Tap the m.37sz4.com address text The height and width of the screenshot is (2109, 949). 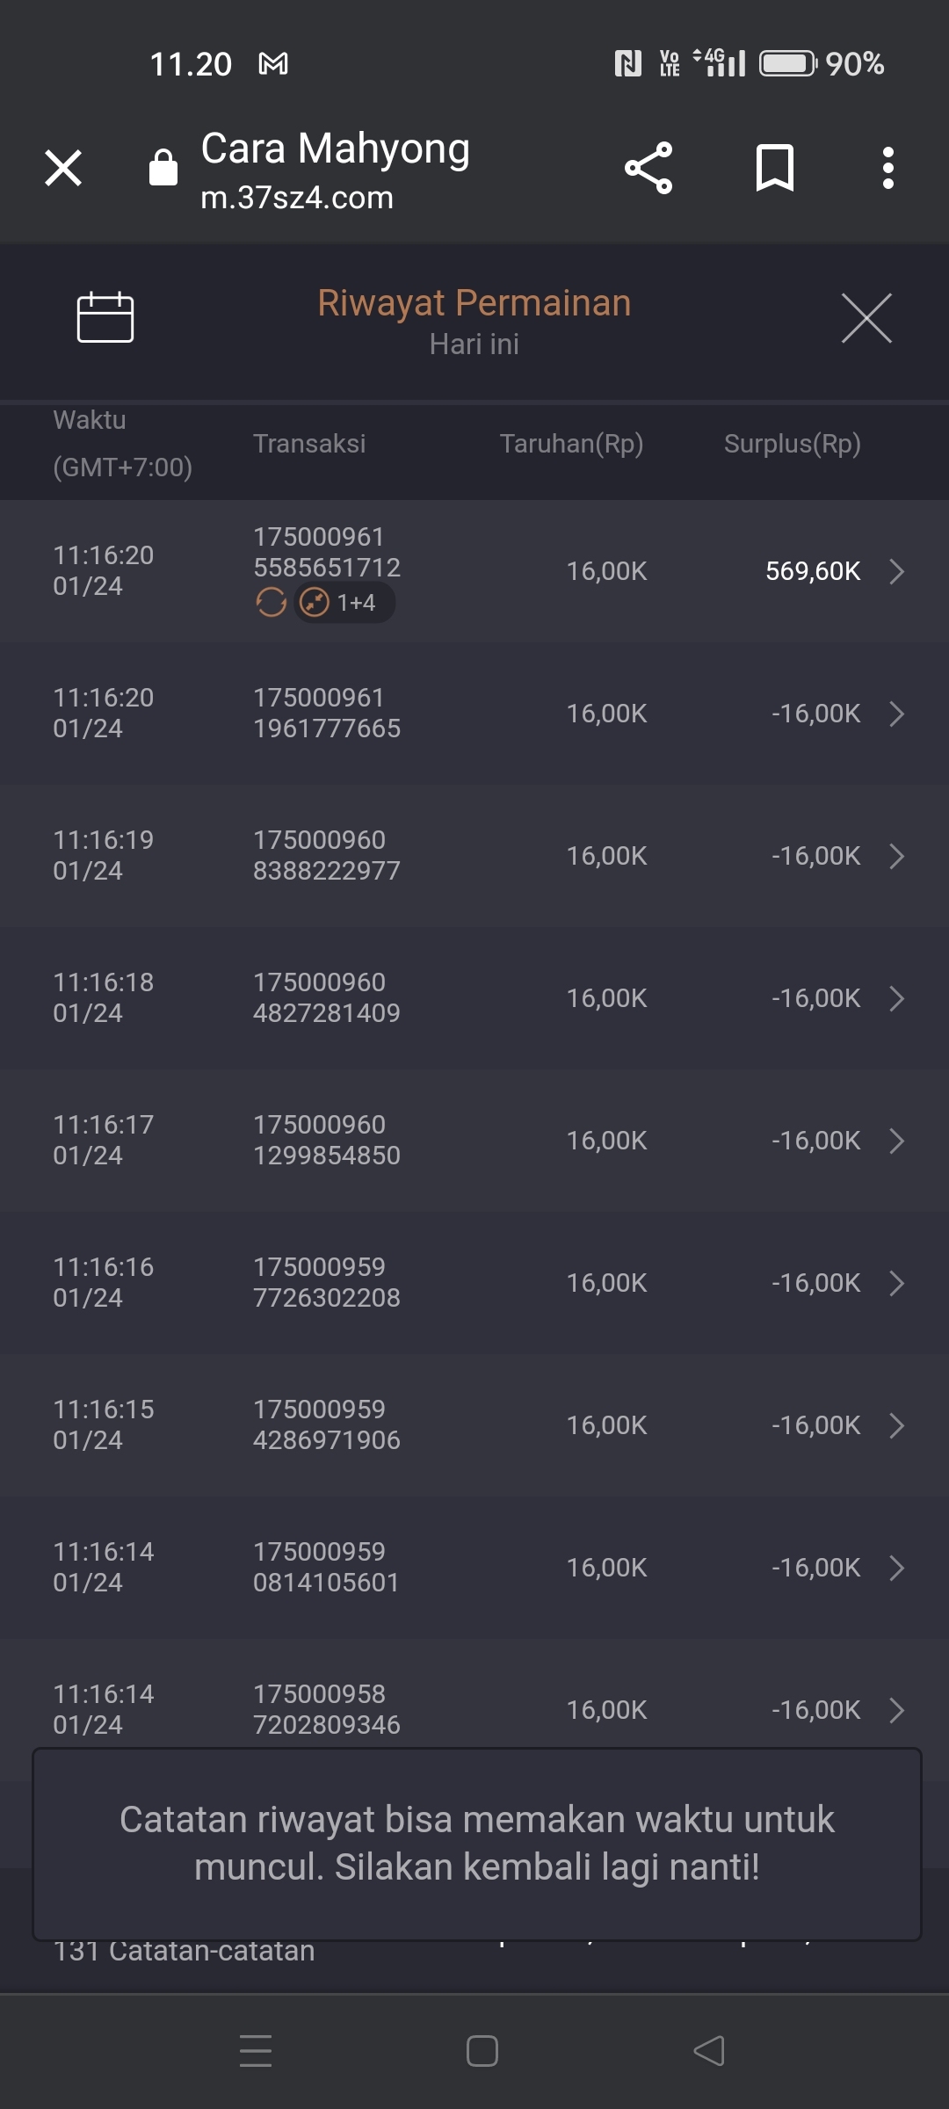pos(297,198)
